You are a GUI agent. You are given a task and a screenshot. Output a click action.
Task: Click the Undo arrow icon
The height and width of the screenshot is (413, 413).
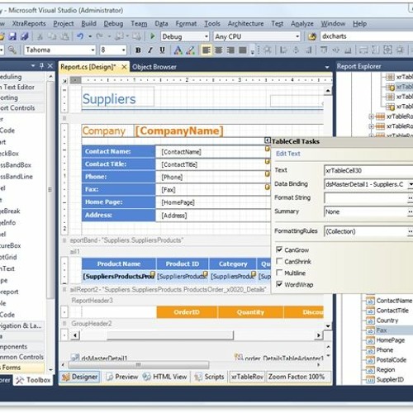[x=80, y=36]
